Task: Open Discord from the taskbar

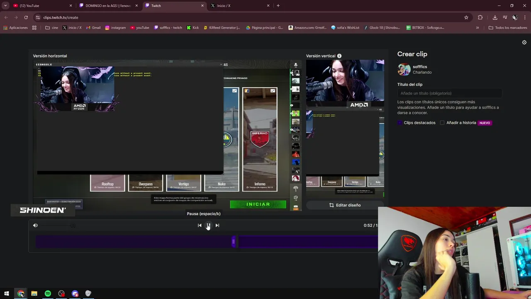Action: (x=75, y=294)
